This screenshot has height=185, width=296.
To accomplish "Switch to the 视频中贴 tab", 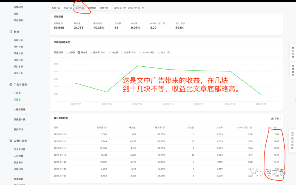I will (104, 8).
